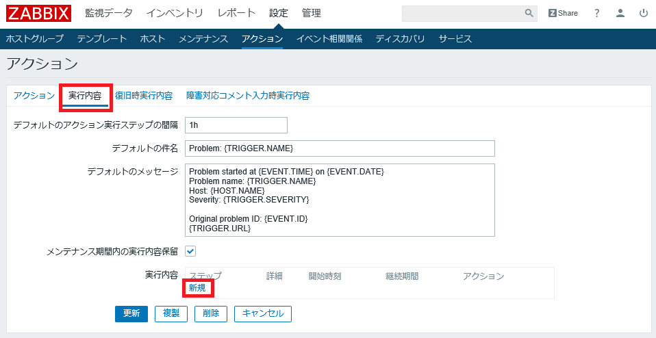Click the デフォルトの件名 input field
The height and width of the screenshot is (338, 656).
[x=339, y=148]
